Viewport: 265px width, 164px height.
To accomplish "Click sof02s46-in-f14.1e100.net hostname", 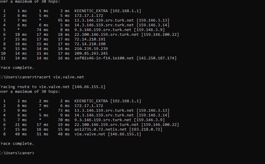I will (x=104, y=58).
